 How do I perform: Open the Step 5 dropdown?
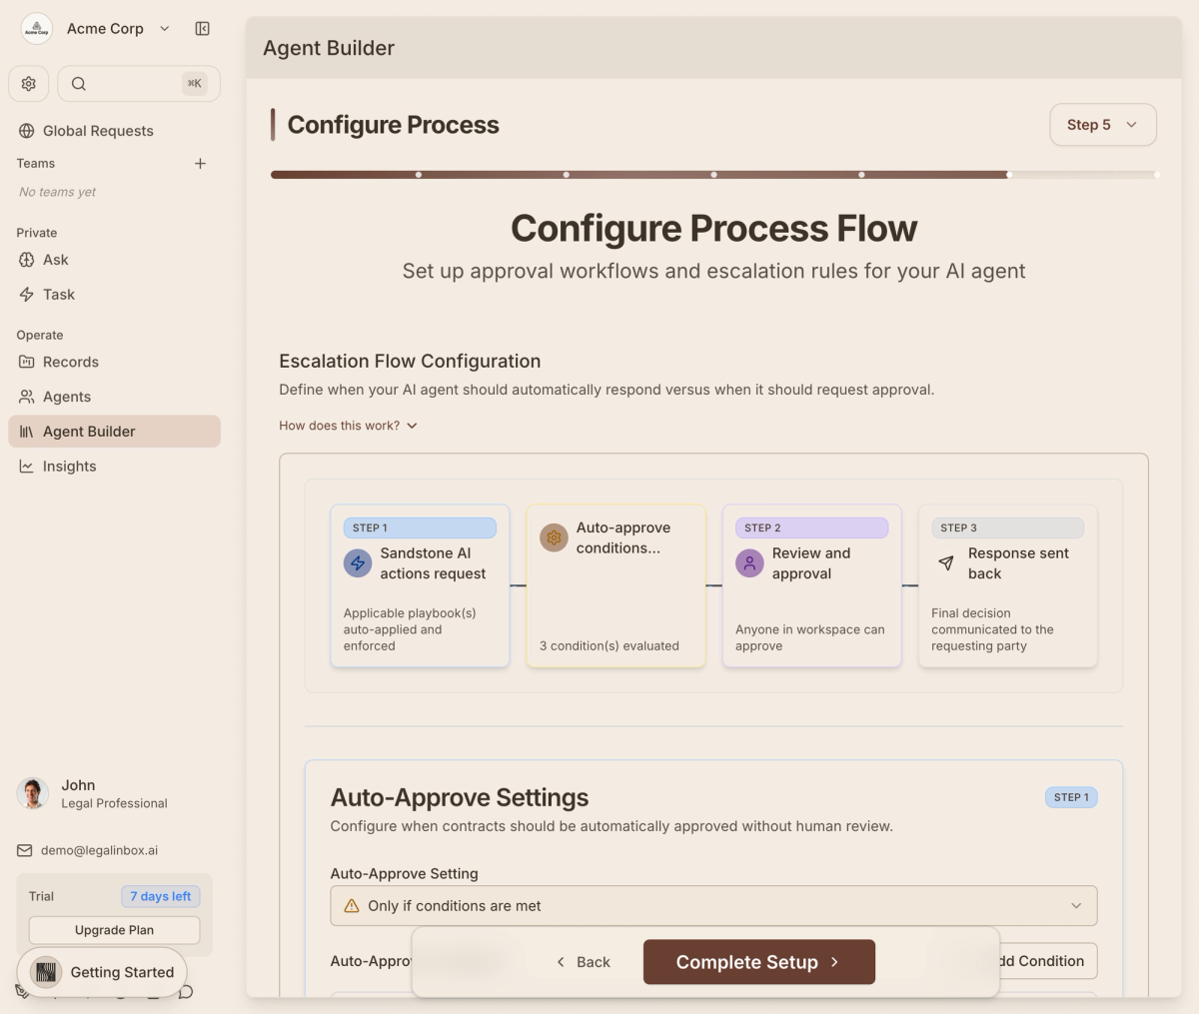(x=1102, y=125)
